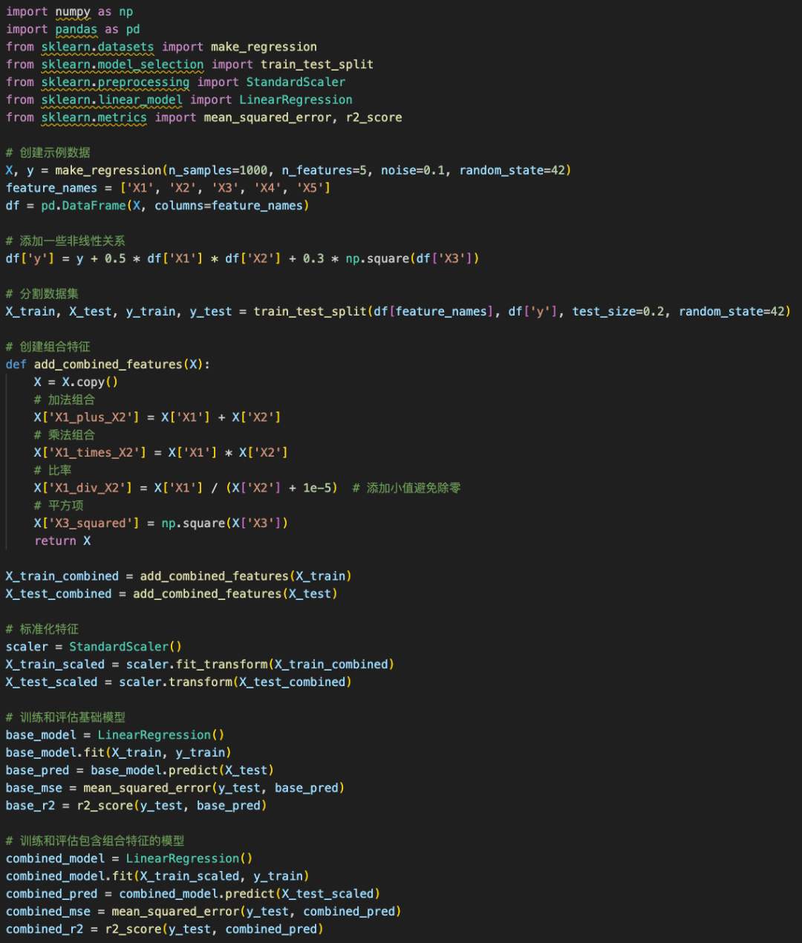Screen dimensions: 802x943
Task: Click the X['X1_times_X2'] assignment line
Action: coord(161,453)
